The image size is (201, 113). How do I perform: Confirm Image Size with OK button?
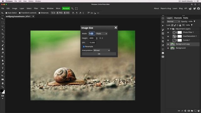99,54
